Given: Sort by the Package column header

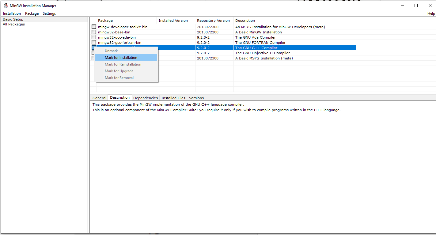Looking at the screenshot, I should [x=127, y=21].
